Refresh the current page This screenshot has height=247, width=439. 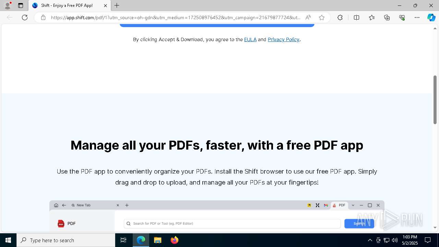[x=25, y=17]
